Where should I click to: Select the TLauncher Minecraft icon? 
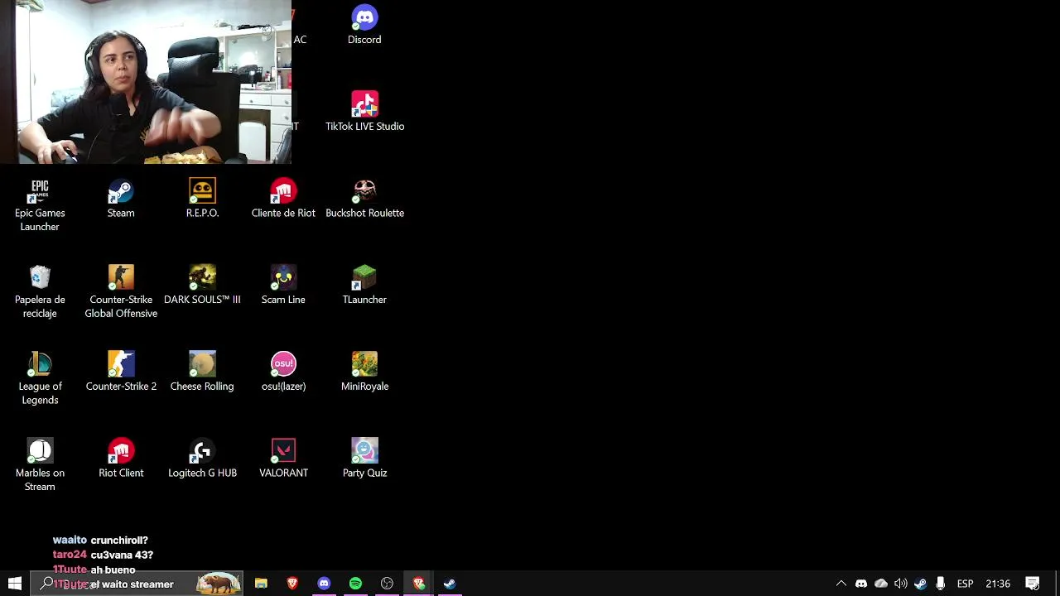tap(364, 285)
